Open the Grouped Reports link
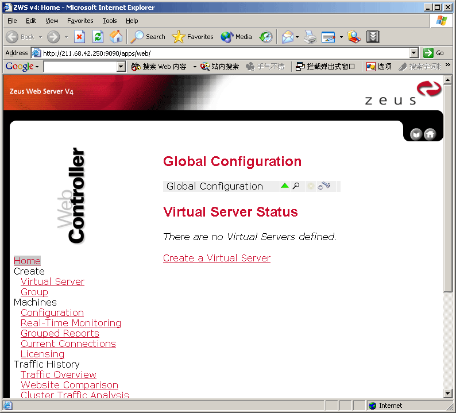The image size is (456, 413). (60, 333)
